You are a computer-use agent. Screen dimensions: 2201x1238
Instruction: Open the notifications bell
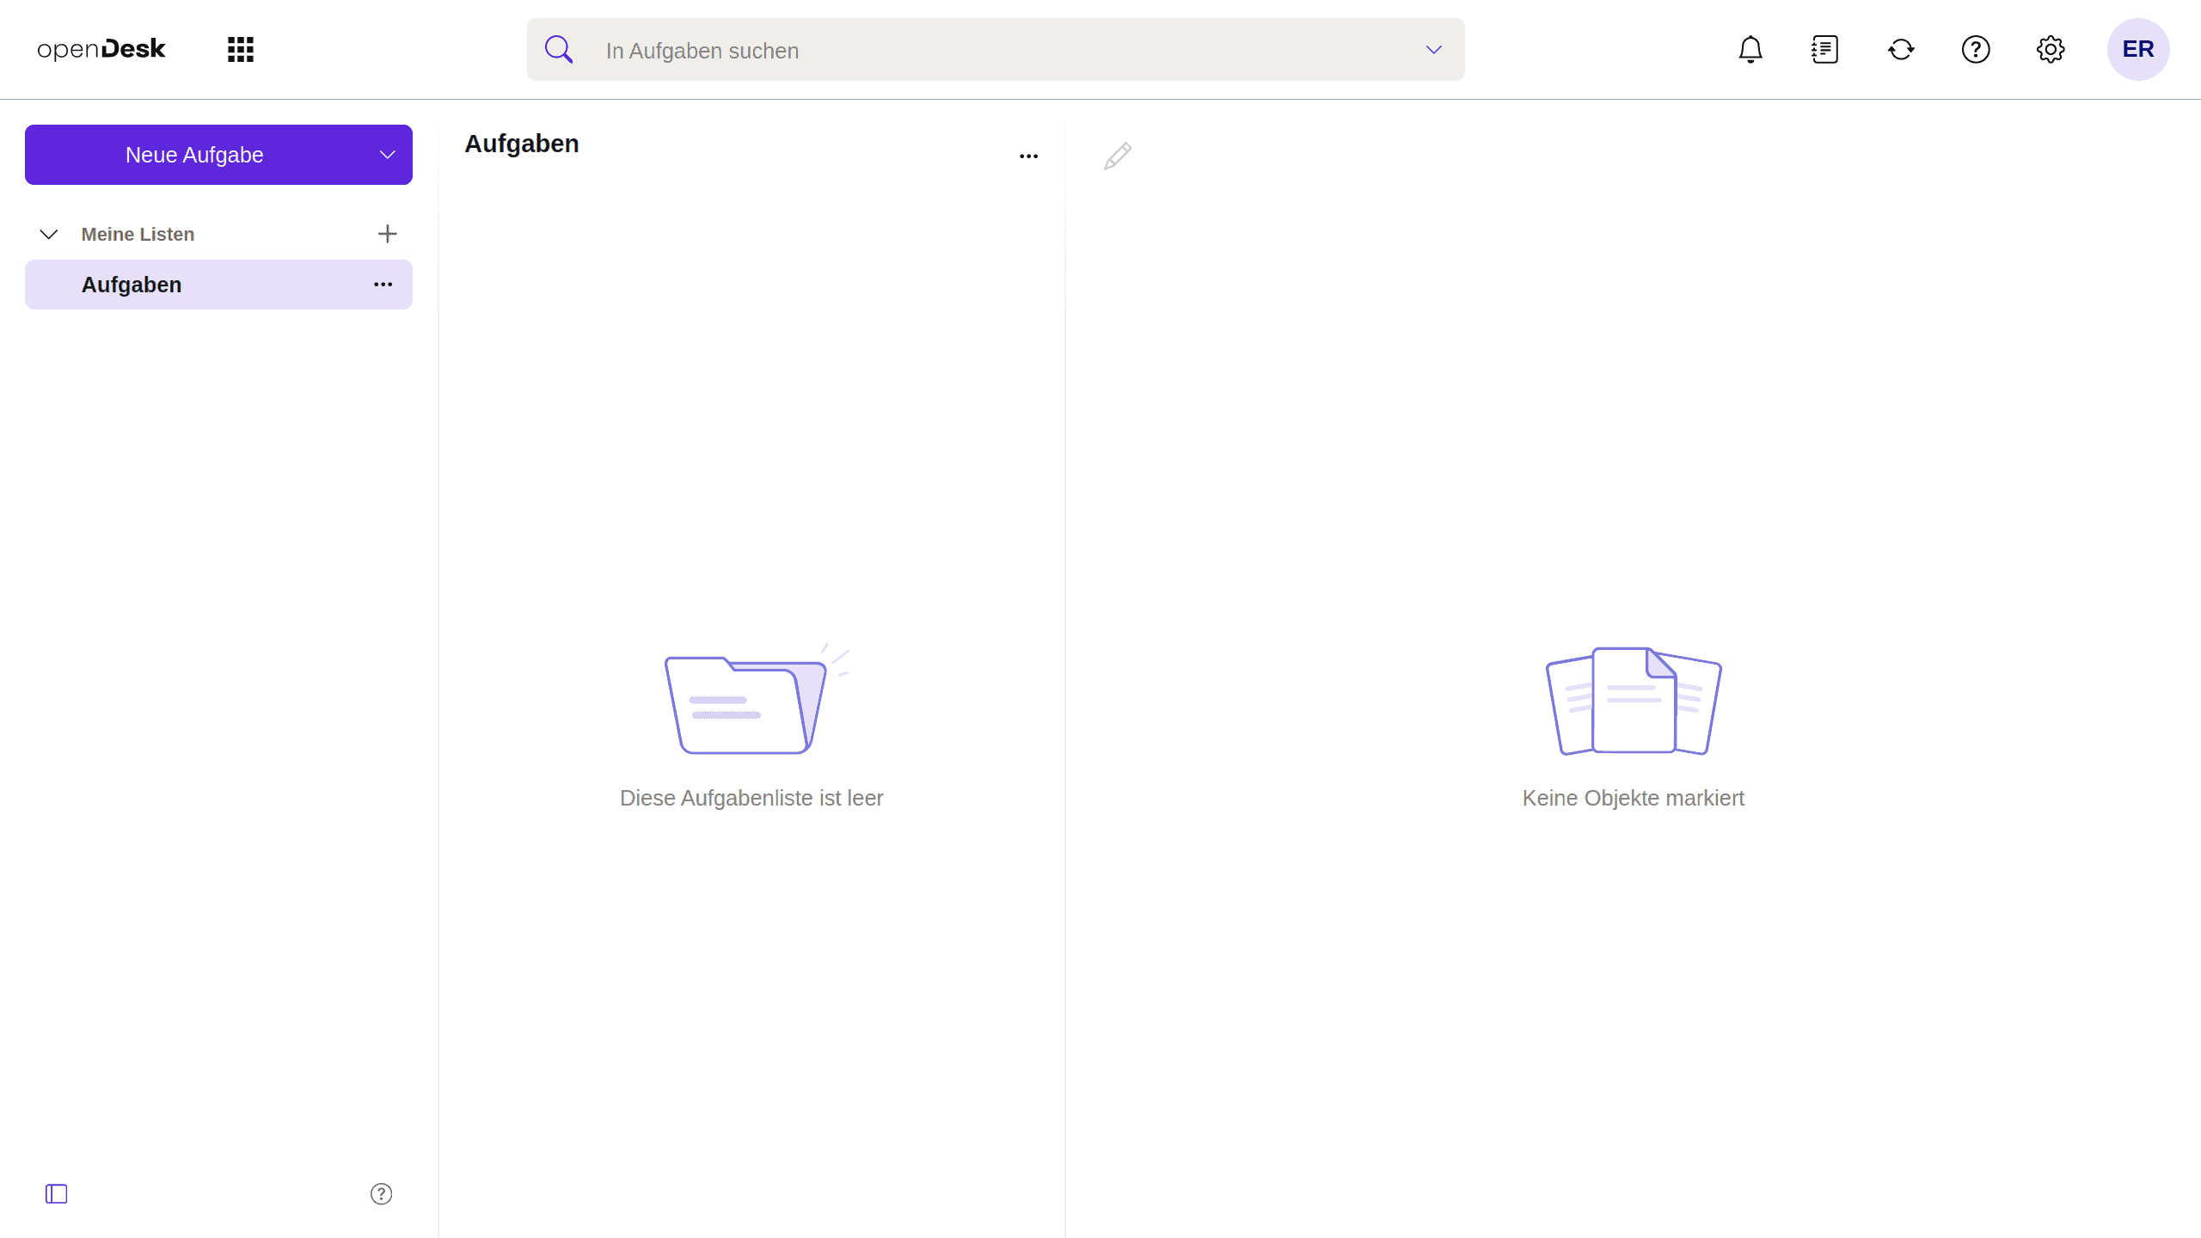[x=1750, y=49]
